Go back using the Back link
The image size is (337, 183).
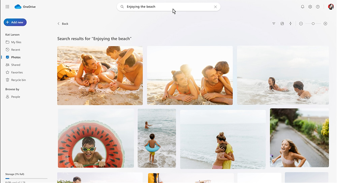[x=63, y=24]
